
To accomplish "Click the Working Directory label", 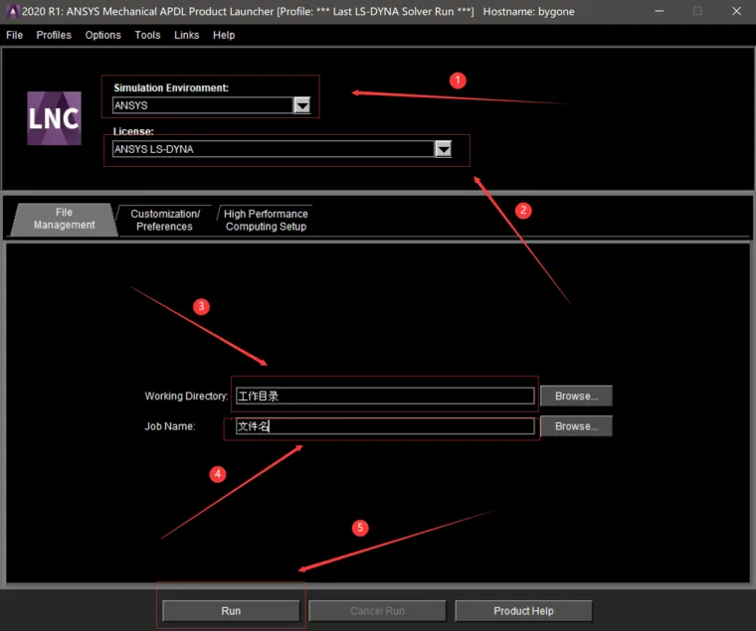I will pyautogui.click(x=186, y=395).
